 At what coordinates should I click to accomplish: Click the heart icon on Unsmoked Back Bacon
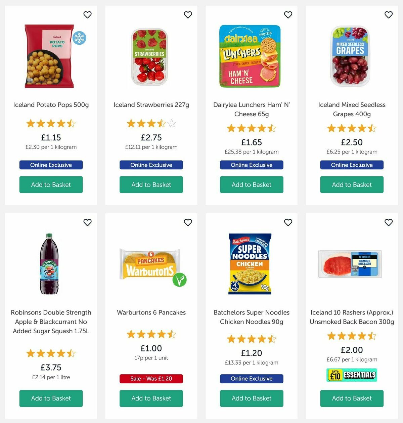(x=388, y=222)
